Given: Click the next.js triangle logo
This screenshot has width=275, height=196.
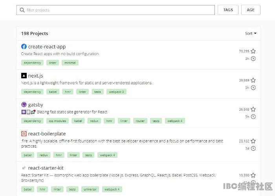Looking at the screenshot, I should (24, 76).
